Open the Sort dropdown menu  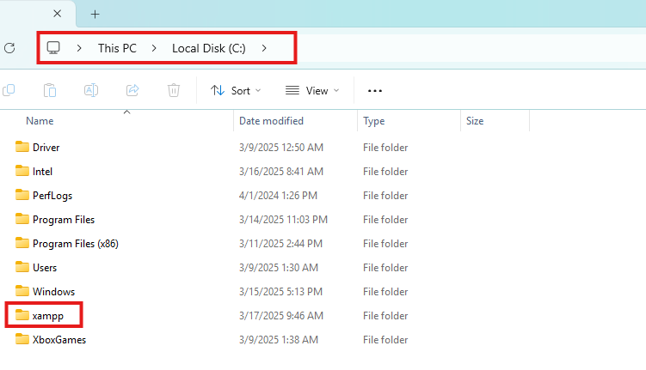[236, 90]
